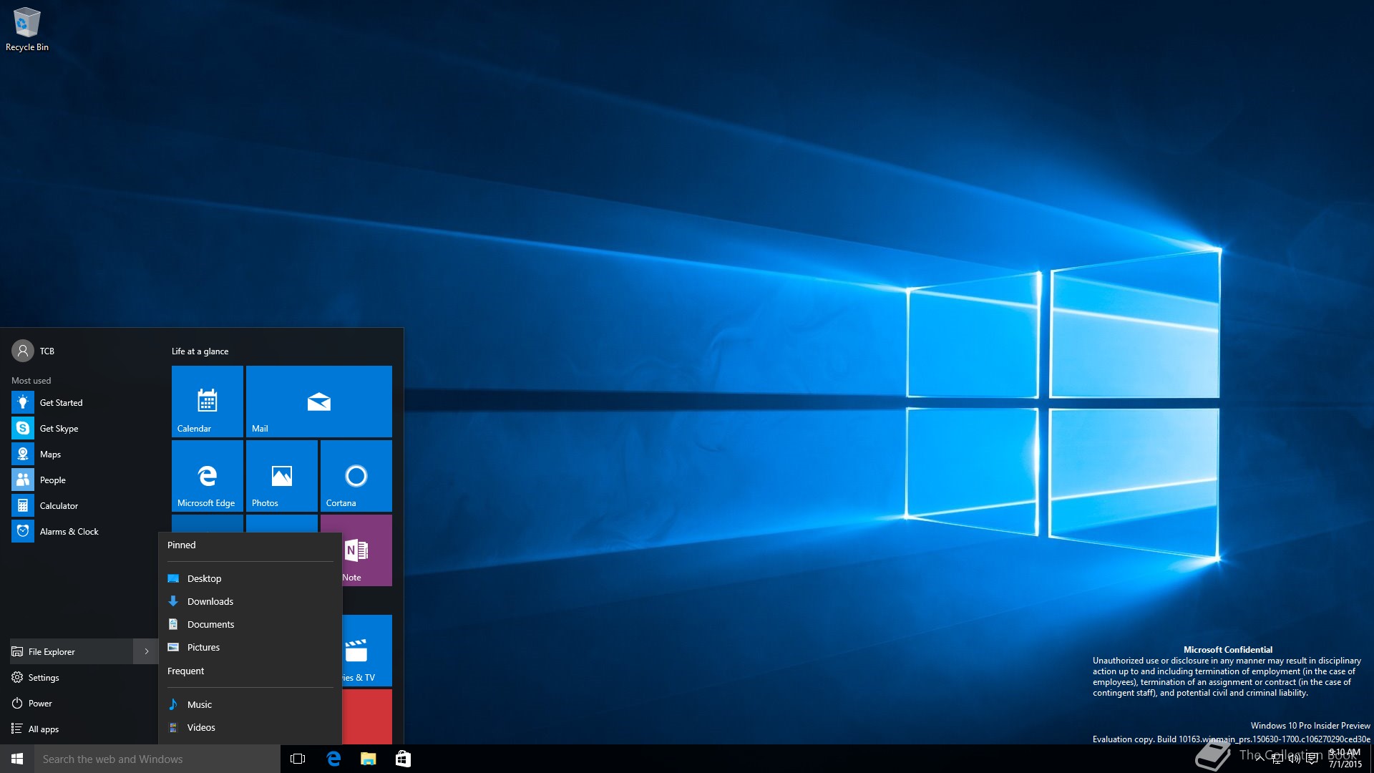Open the network icon in system tray
Viewport: 1374px width, 773px height.
coord(1277,759)
